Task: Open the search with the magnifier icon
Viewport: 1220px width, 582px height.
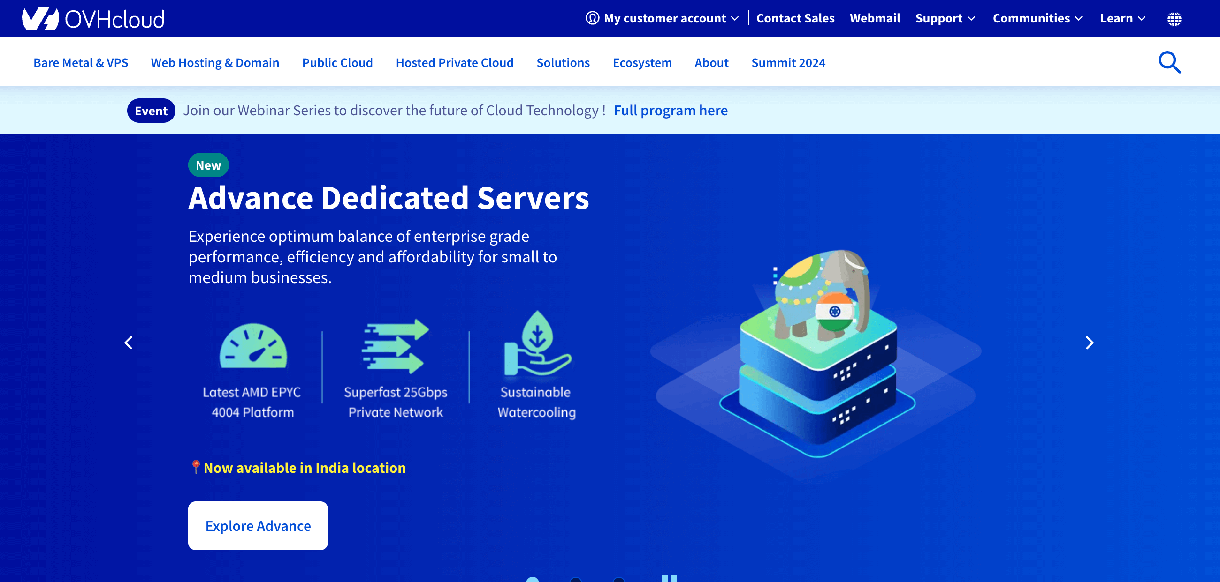Action: click(1169, 62)
